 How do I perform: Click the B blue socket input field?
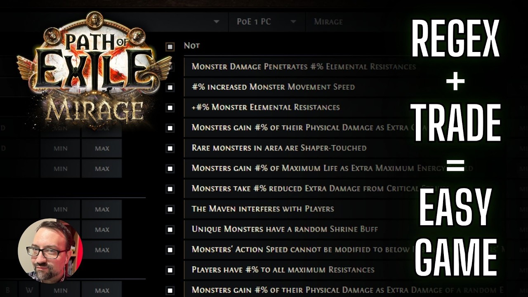8,290
